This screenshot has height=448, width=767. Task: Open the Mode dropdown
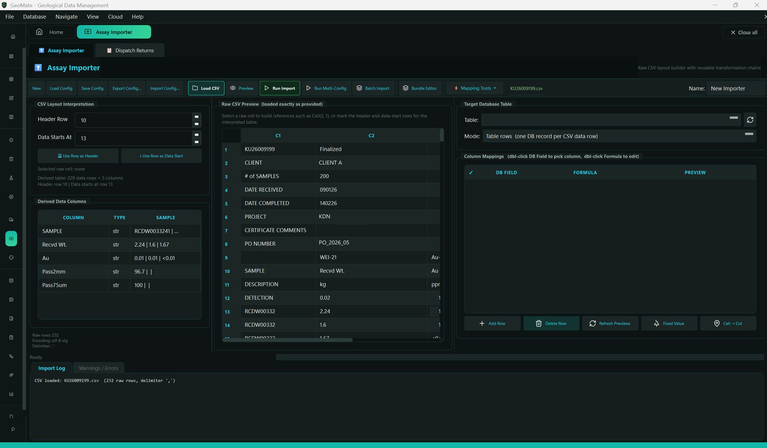(619, 136)
